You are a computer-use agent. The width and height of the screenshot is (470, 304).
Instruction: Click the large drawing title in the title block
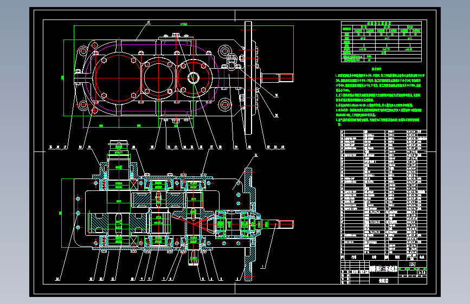click(383, 269)
